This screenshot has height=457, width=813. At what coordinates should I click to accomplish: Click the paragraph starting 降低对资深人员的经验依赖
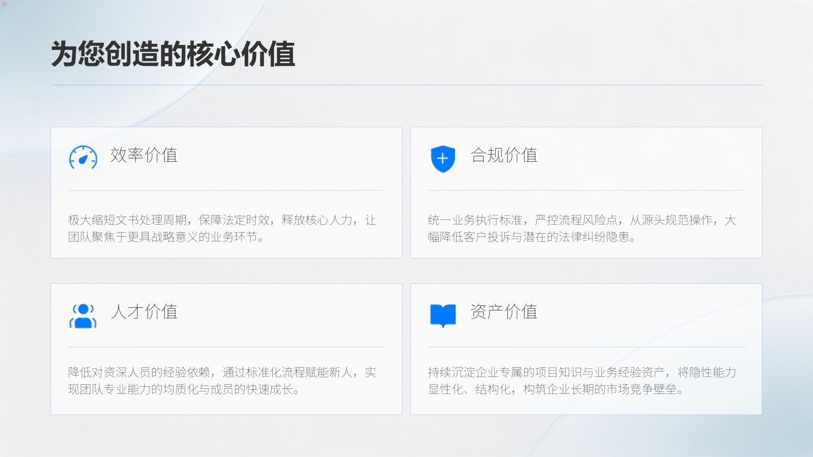click(222, 381)
